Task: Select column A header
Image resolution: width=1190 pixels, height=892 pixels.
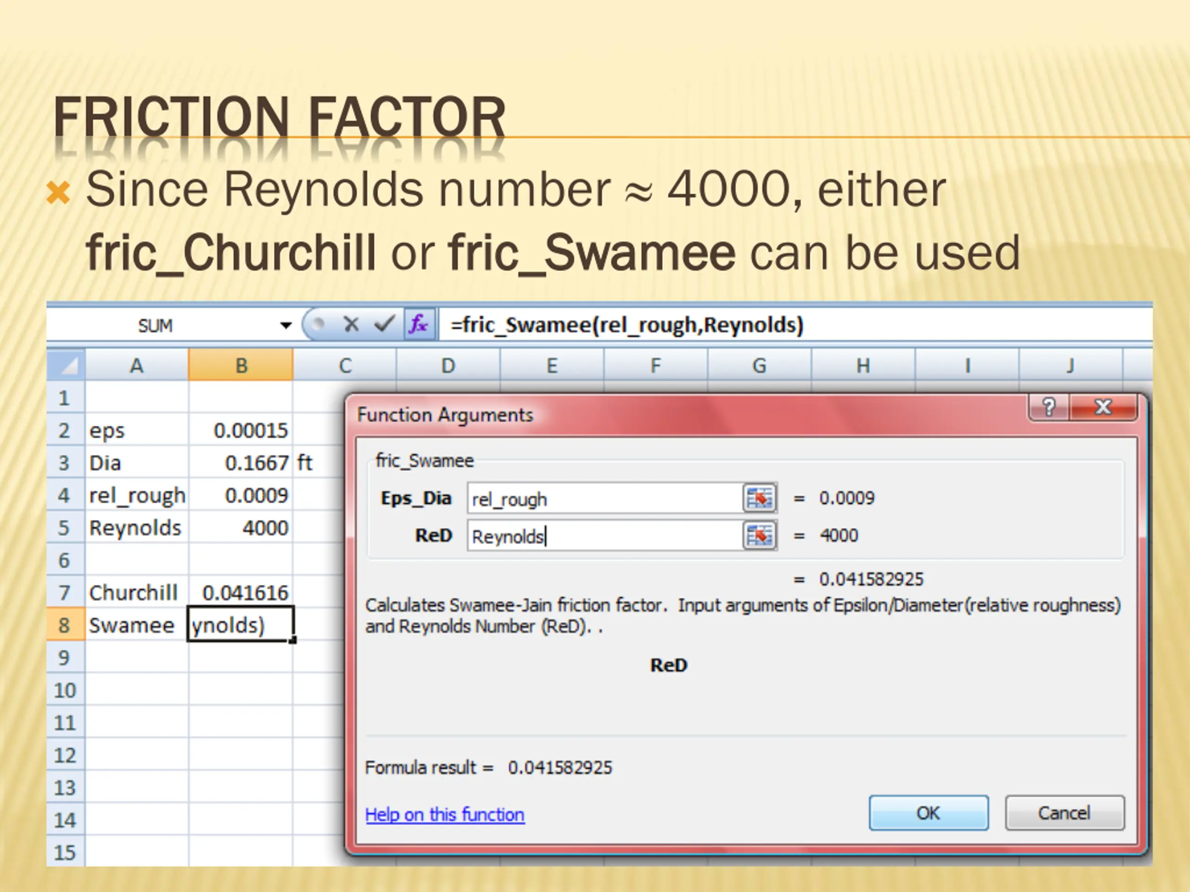Action: (x=137, y=366)
